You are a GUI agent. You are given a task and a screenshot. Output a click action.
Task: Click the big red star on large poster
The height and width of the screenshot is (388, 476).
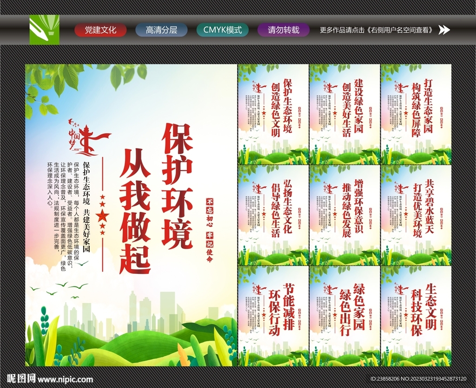coord(102,215)
